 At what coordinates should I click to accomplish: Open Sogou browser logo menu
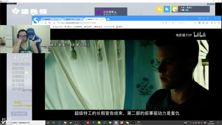click(36, 21)
